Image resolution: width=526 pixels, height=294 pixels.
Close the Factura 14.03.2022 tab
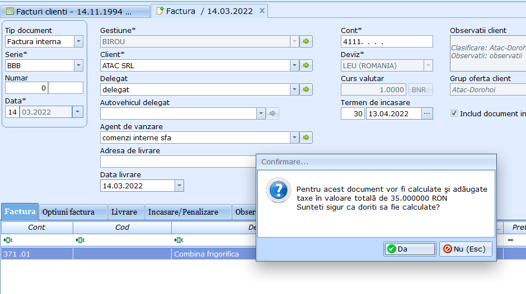262,11
